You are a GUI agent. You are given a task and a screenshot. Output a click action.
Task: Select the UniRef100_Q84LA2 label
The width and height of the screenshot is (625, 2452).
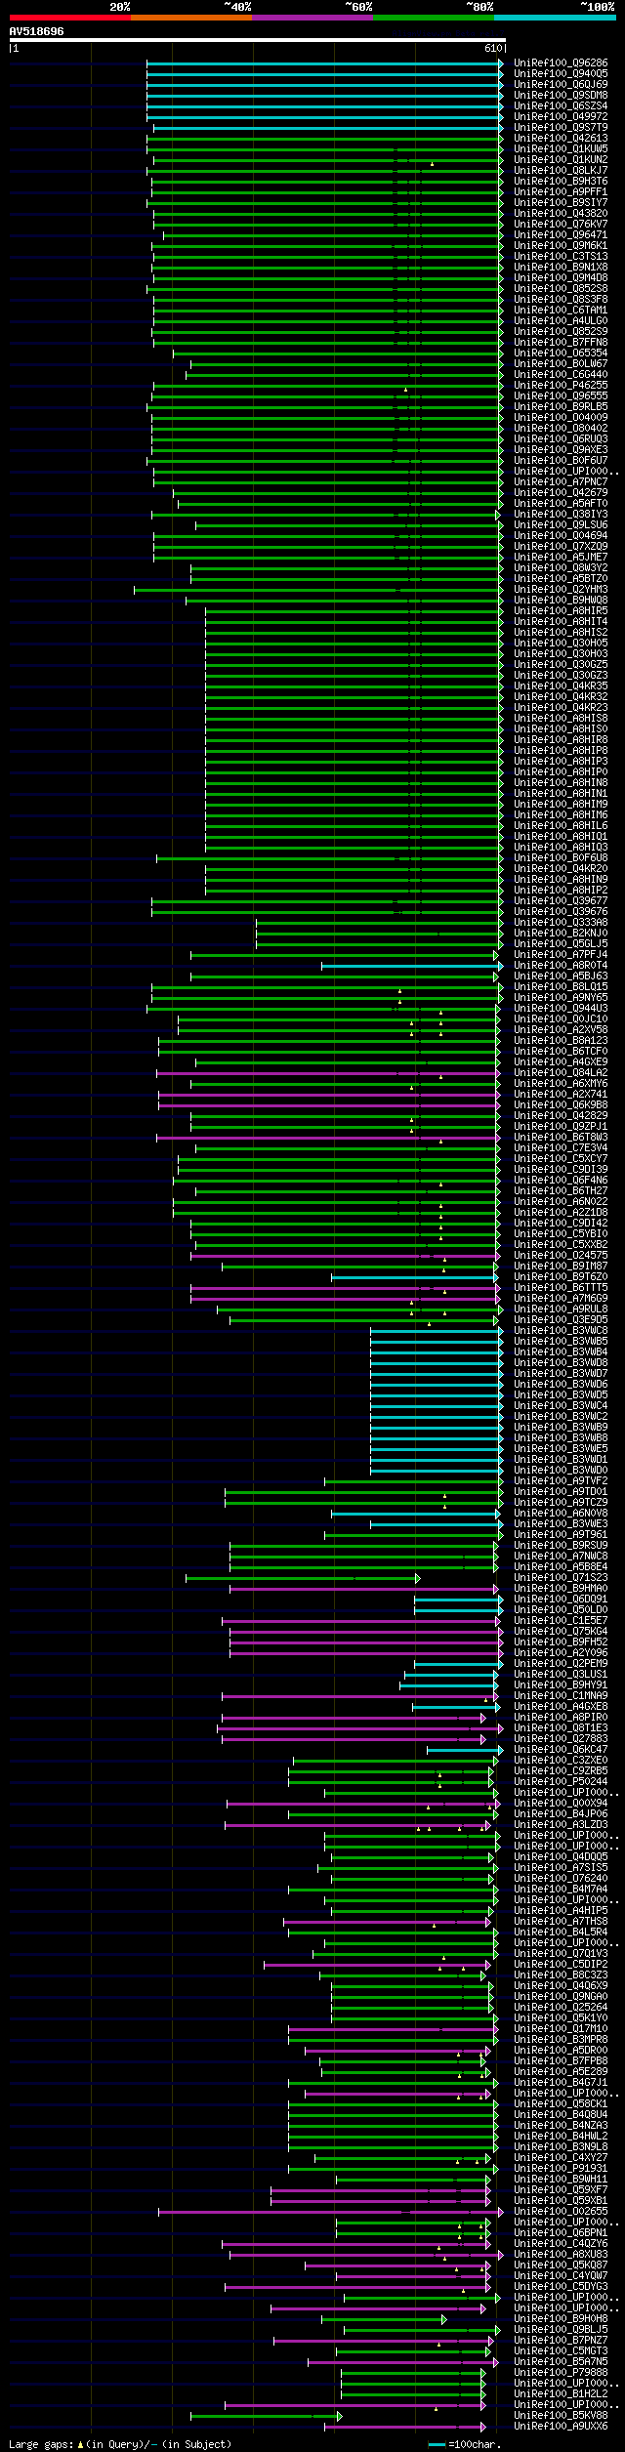tap(561, 1073)
